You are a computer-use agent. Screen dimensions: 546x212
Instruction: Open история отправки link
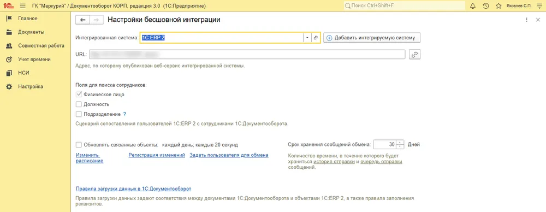click(334, 162)
